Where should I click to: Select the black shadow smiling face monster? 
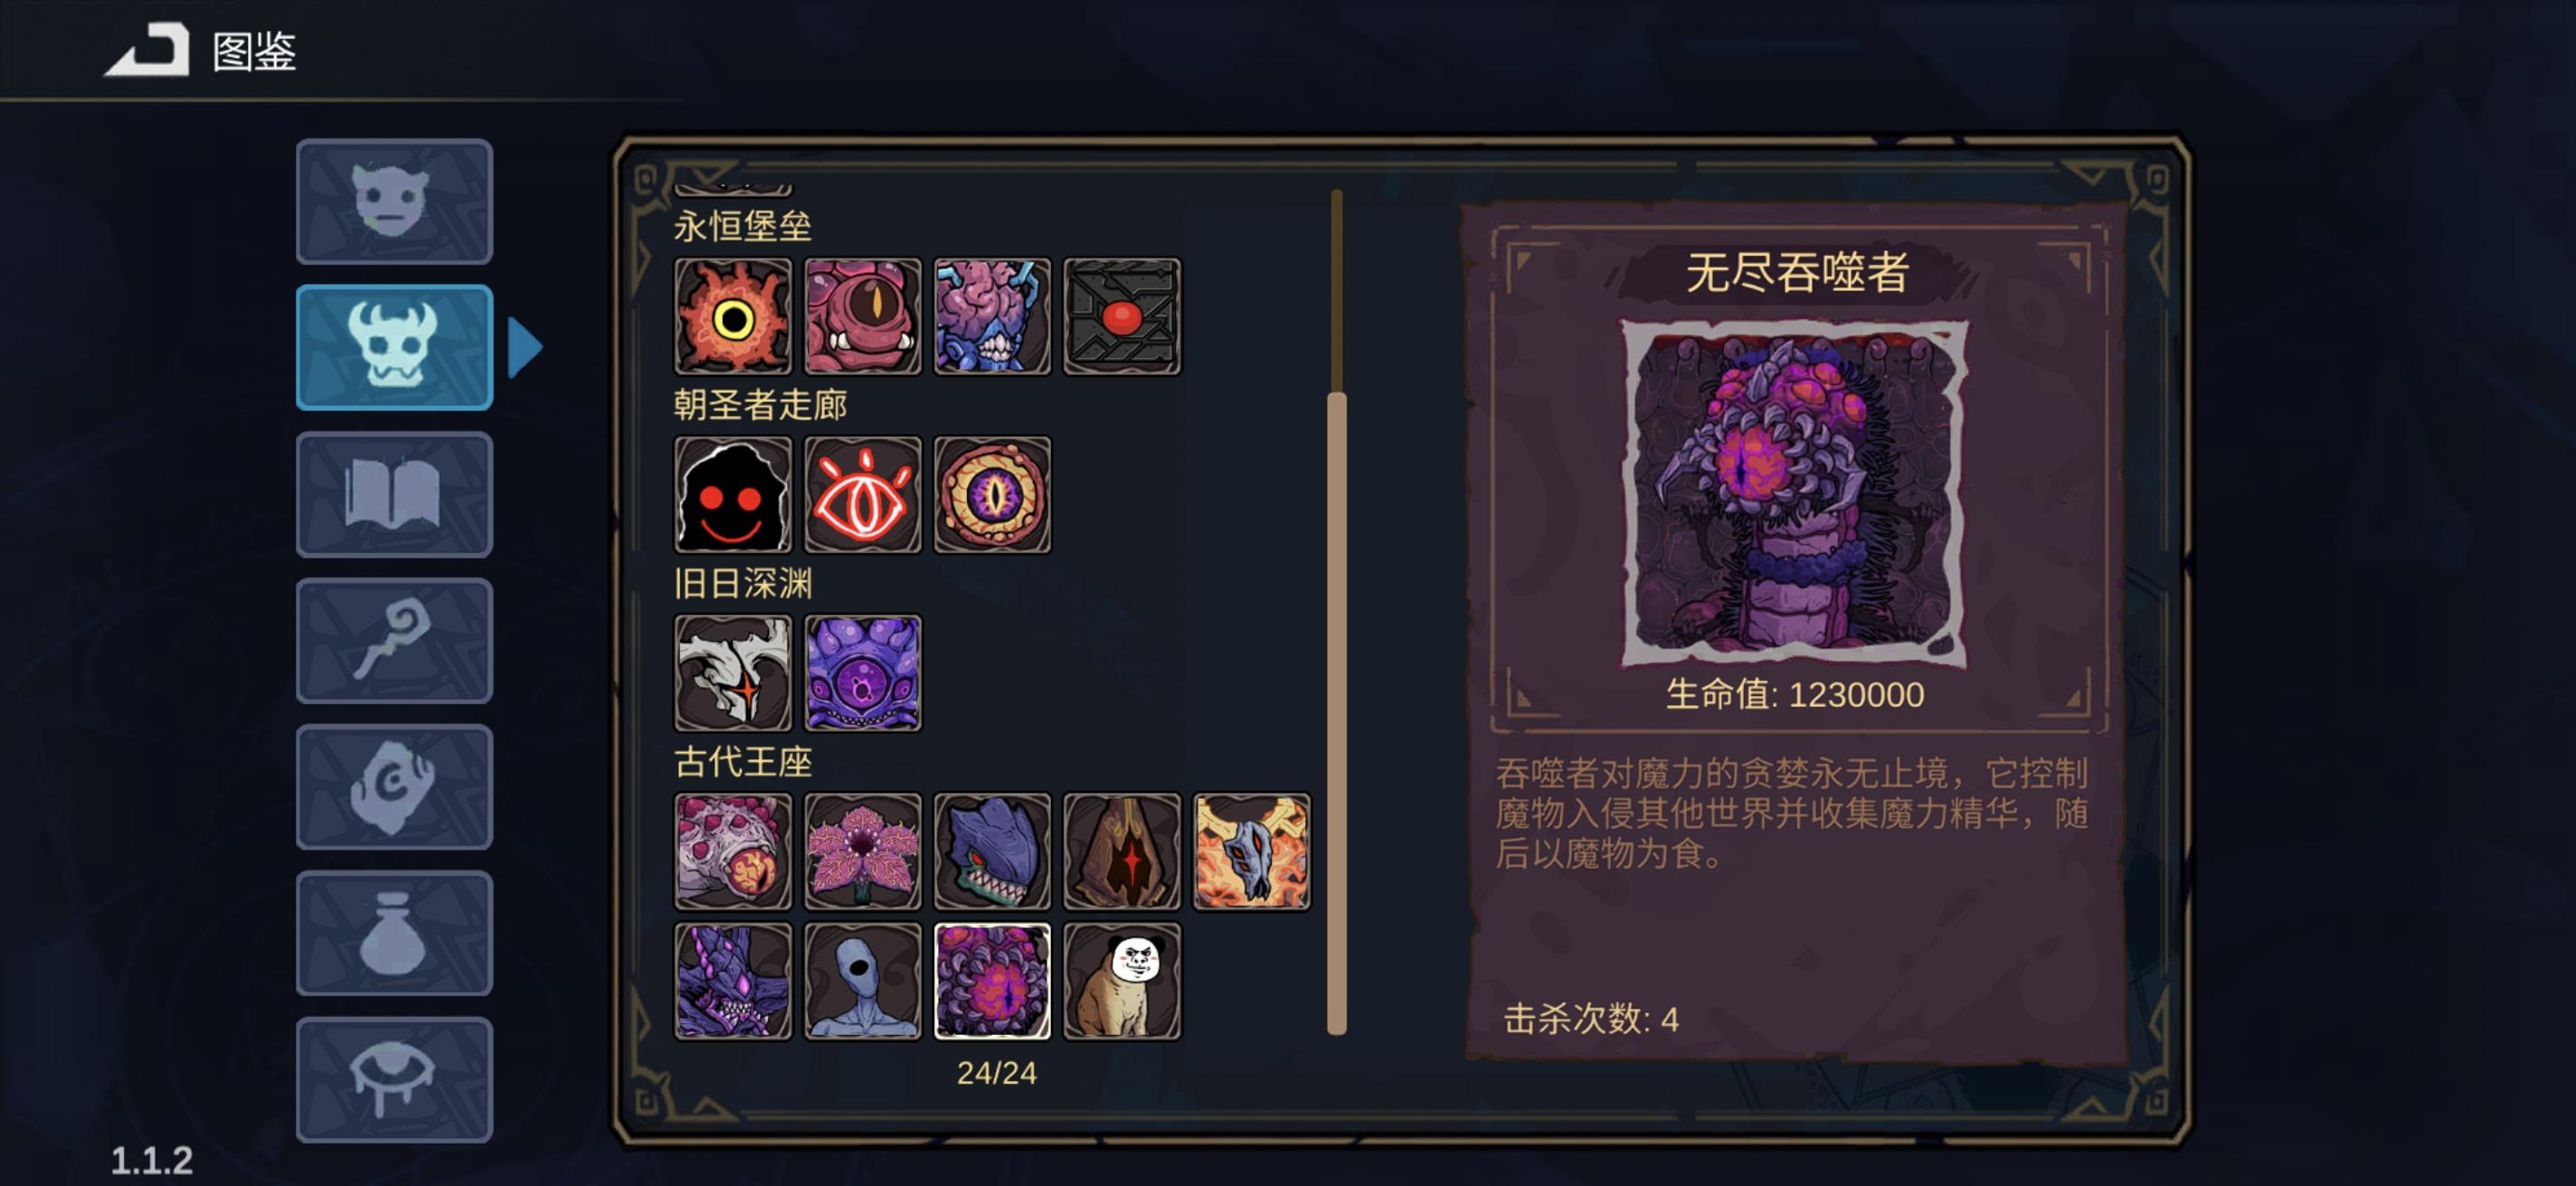coord(733,494)
